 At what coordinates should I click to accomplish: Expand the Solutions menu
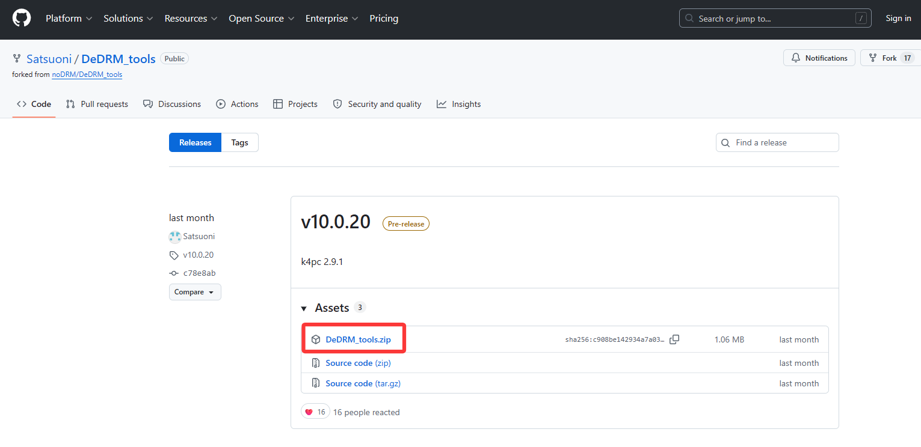pos(128,19)
